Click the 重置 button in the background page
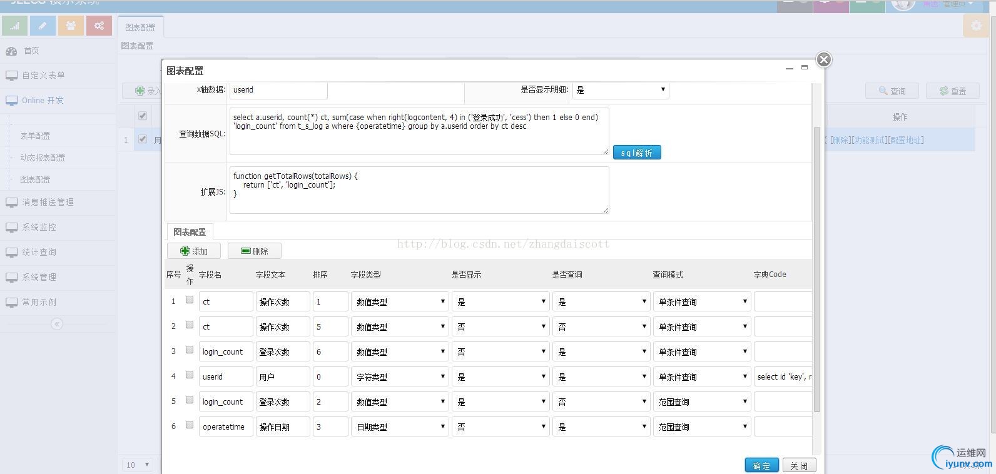996x474 pixels. click(x=953, y=91)
